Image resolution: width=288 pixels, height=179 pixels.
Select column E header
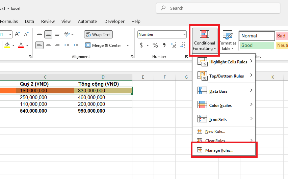[143, 77]
